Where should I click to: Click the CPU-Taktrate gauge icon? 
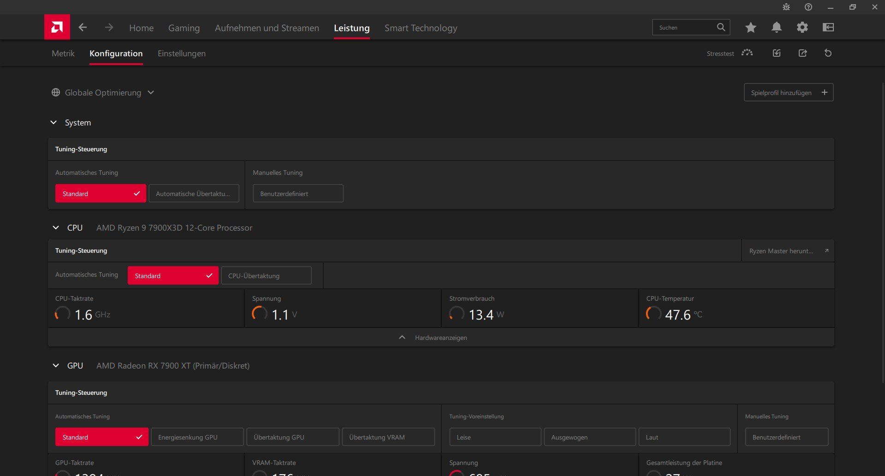pyautogui.click(x=62, y=314)
